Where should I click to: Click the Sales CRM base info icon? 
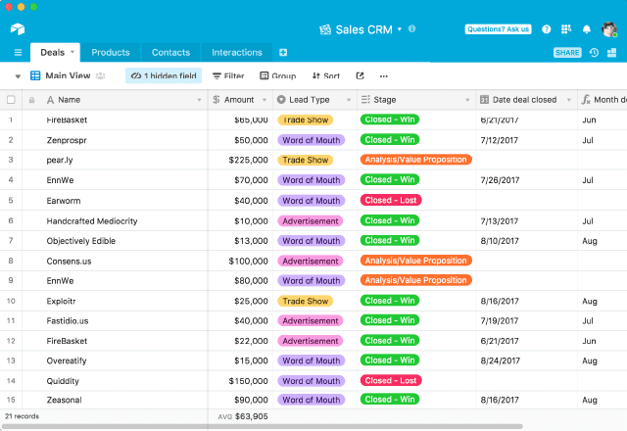tap(411, 28)
